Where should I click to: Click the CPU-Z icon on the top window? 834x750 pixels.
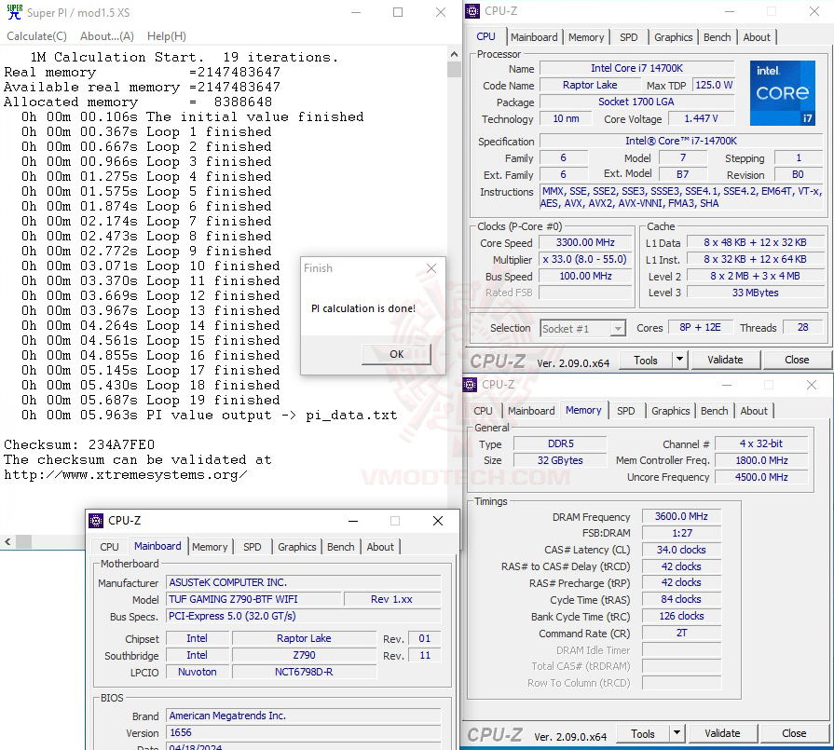472,10
